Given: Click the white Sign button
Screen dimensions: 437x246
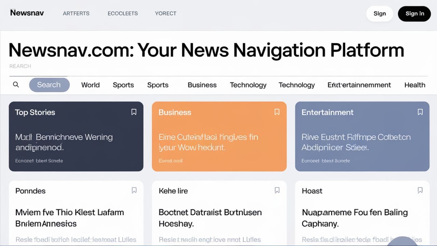Looking at the screenshot, I should 380,14.
